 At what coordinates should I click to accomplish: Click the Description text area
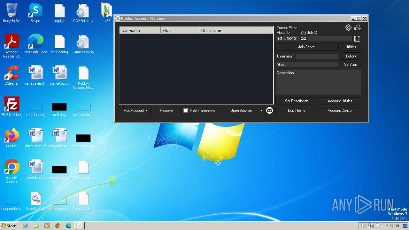[319, 82]
